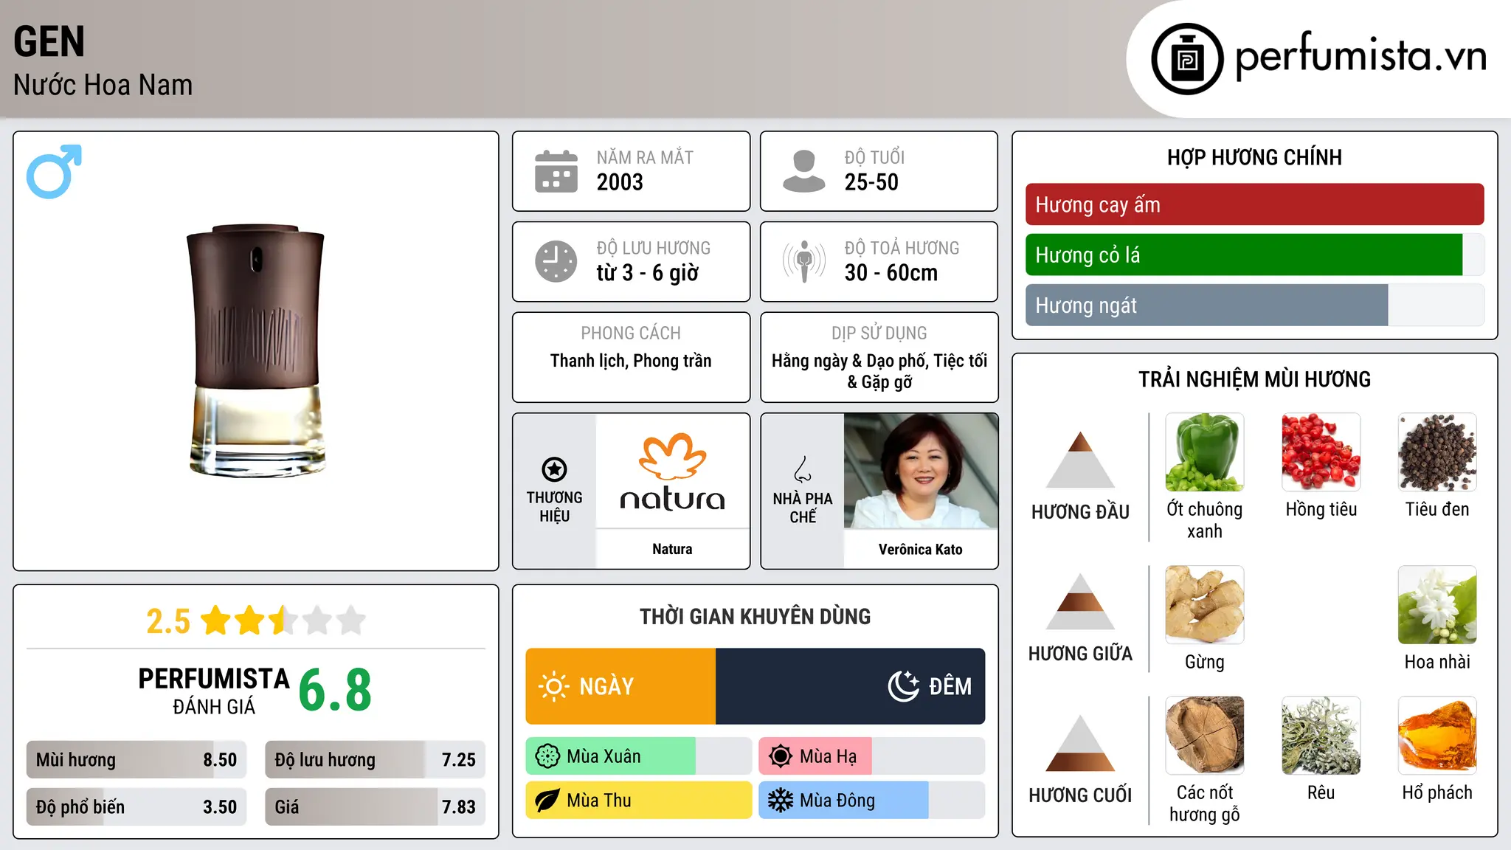This screenshot has width=1511, height=850.
Task: Click the Giá 7.83 score bar
Action: (376, 807)
